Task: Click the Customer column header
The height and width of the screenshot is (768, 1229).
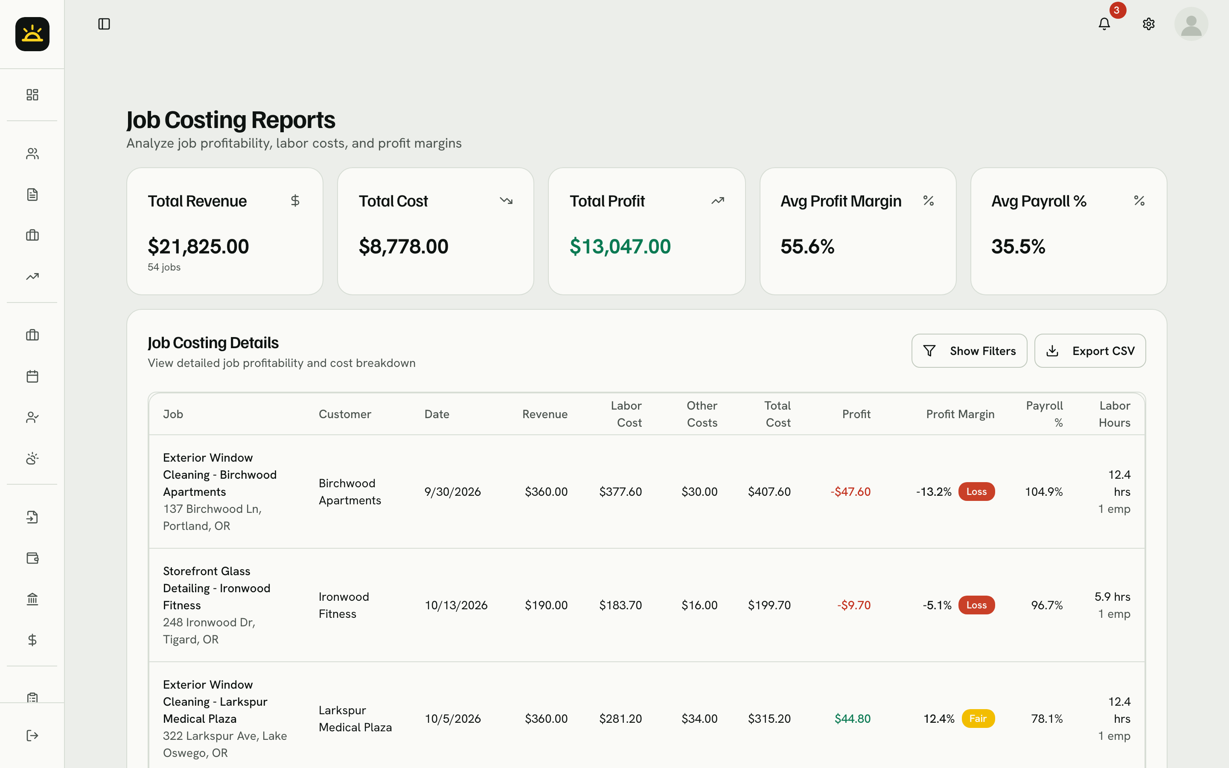Action: (x=345, y=414)
